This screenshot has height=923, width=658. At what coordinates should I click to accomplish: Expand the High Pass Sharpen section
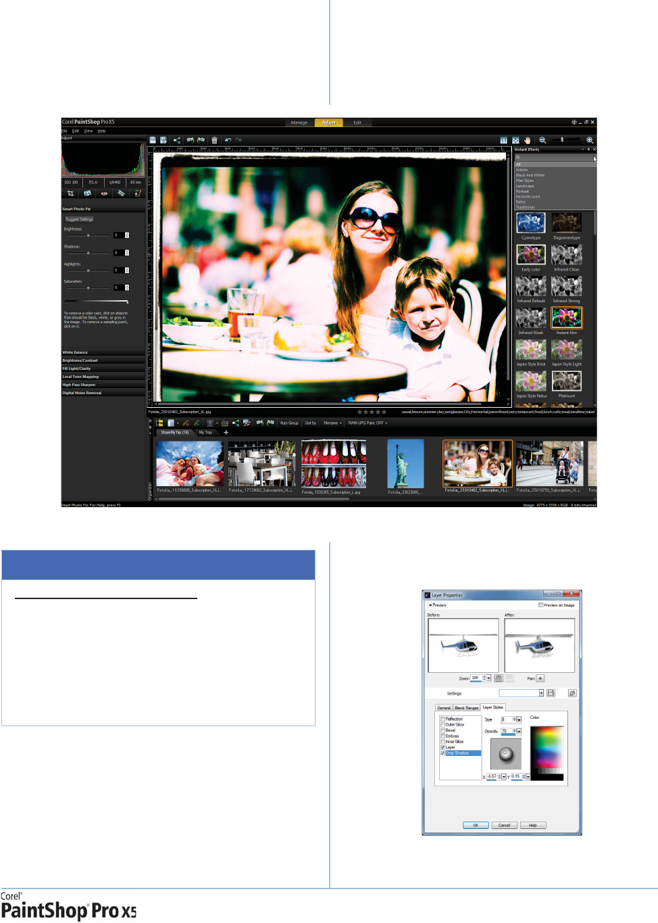coord(103,385)
